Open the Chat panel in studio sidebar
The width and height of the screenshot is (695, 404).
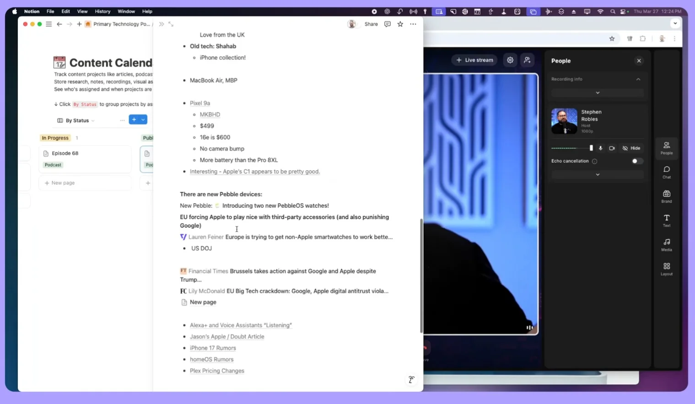pyautogui.click(x=667, y=172)
